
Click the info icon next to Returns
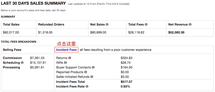point(70,58)
